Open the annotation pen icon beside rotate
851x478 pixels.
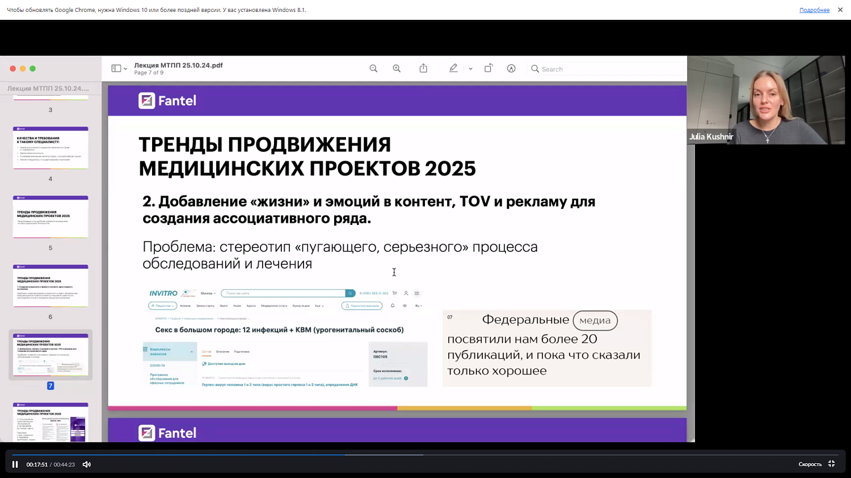tap(511, 68)
